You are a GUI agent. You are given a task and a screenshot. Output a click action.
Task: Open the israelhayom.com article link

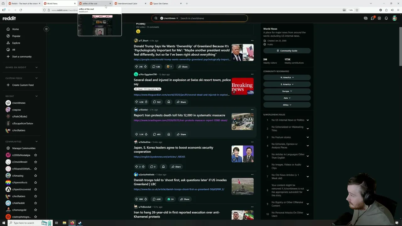click(181, 120)
